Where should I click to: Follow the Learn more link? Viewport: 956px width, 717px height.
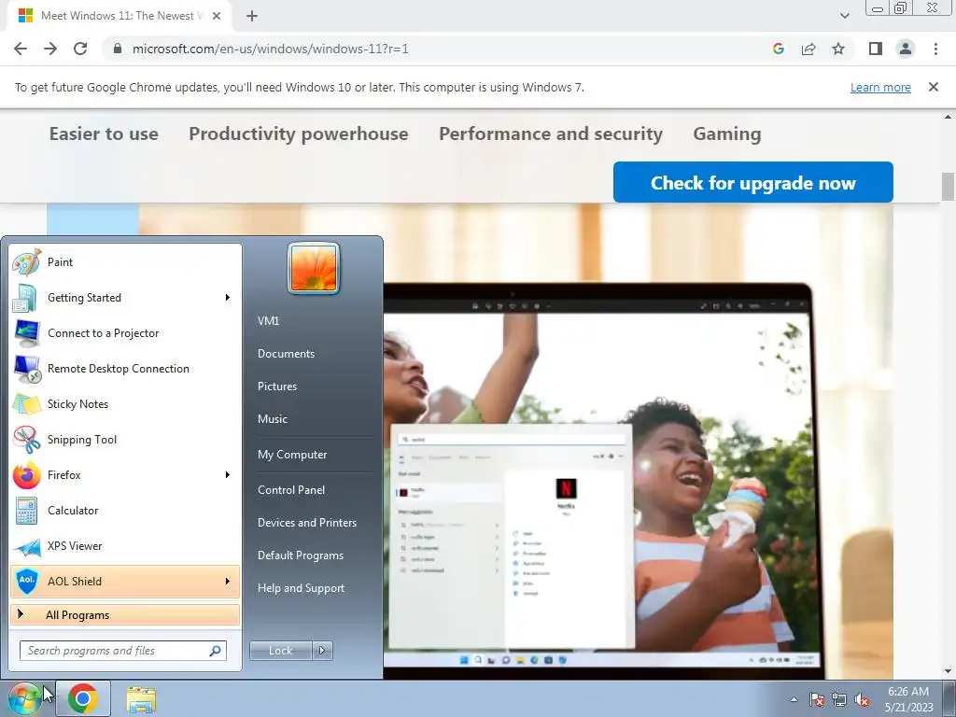pyautogui.click(x=880, y=87)
